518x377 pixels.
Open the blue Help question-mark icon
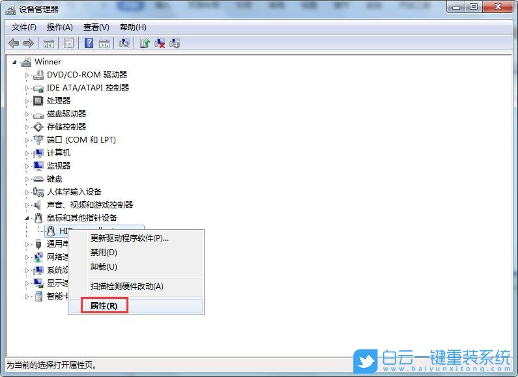click(x=89, y=43)
